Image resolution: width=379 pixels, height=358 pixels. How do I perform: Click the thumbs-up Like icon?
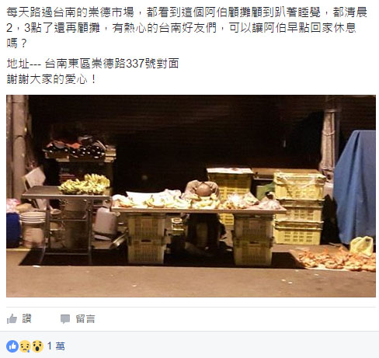coord(12,319)
